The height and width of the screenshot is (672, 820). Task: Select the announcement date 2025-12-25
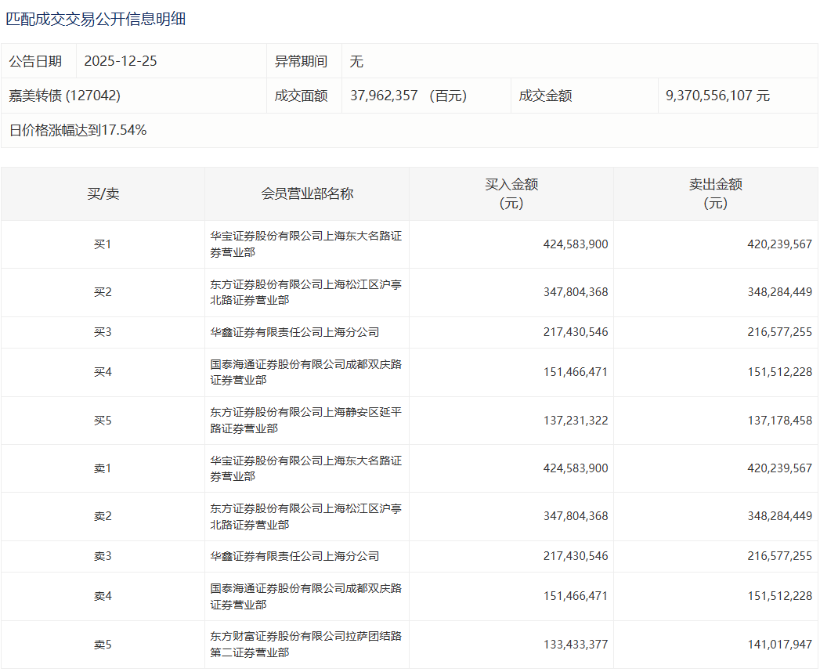(121, 61)
